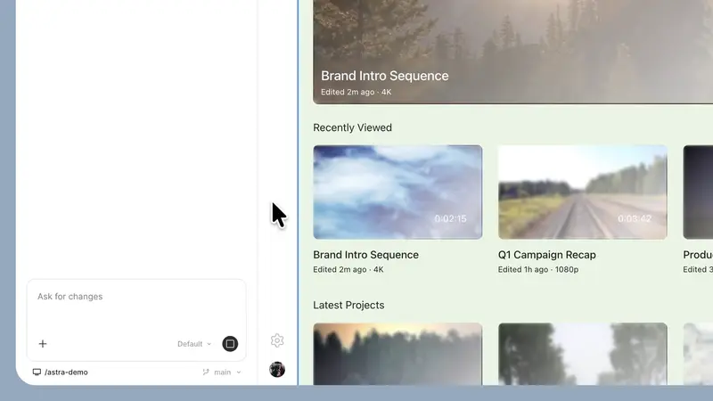
Task: Click the monitor icon beside /astra-demo
Action: 37,372
